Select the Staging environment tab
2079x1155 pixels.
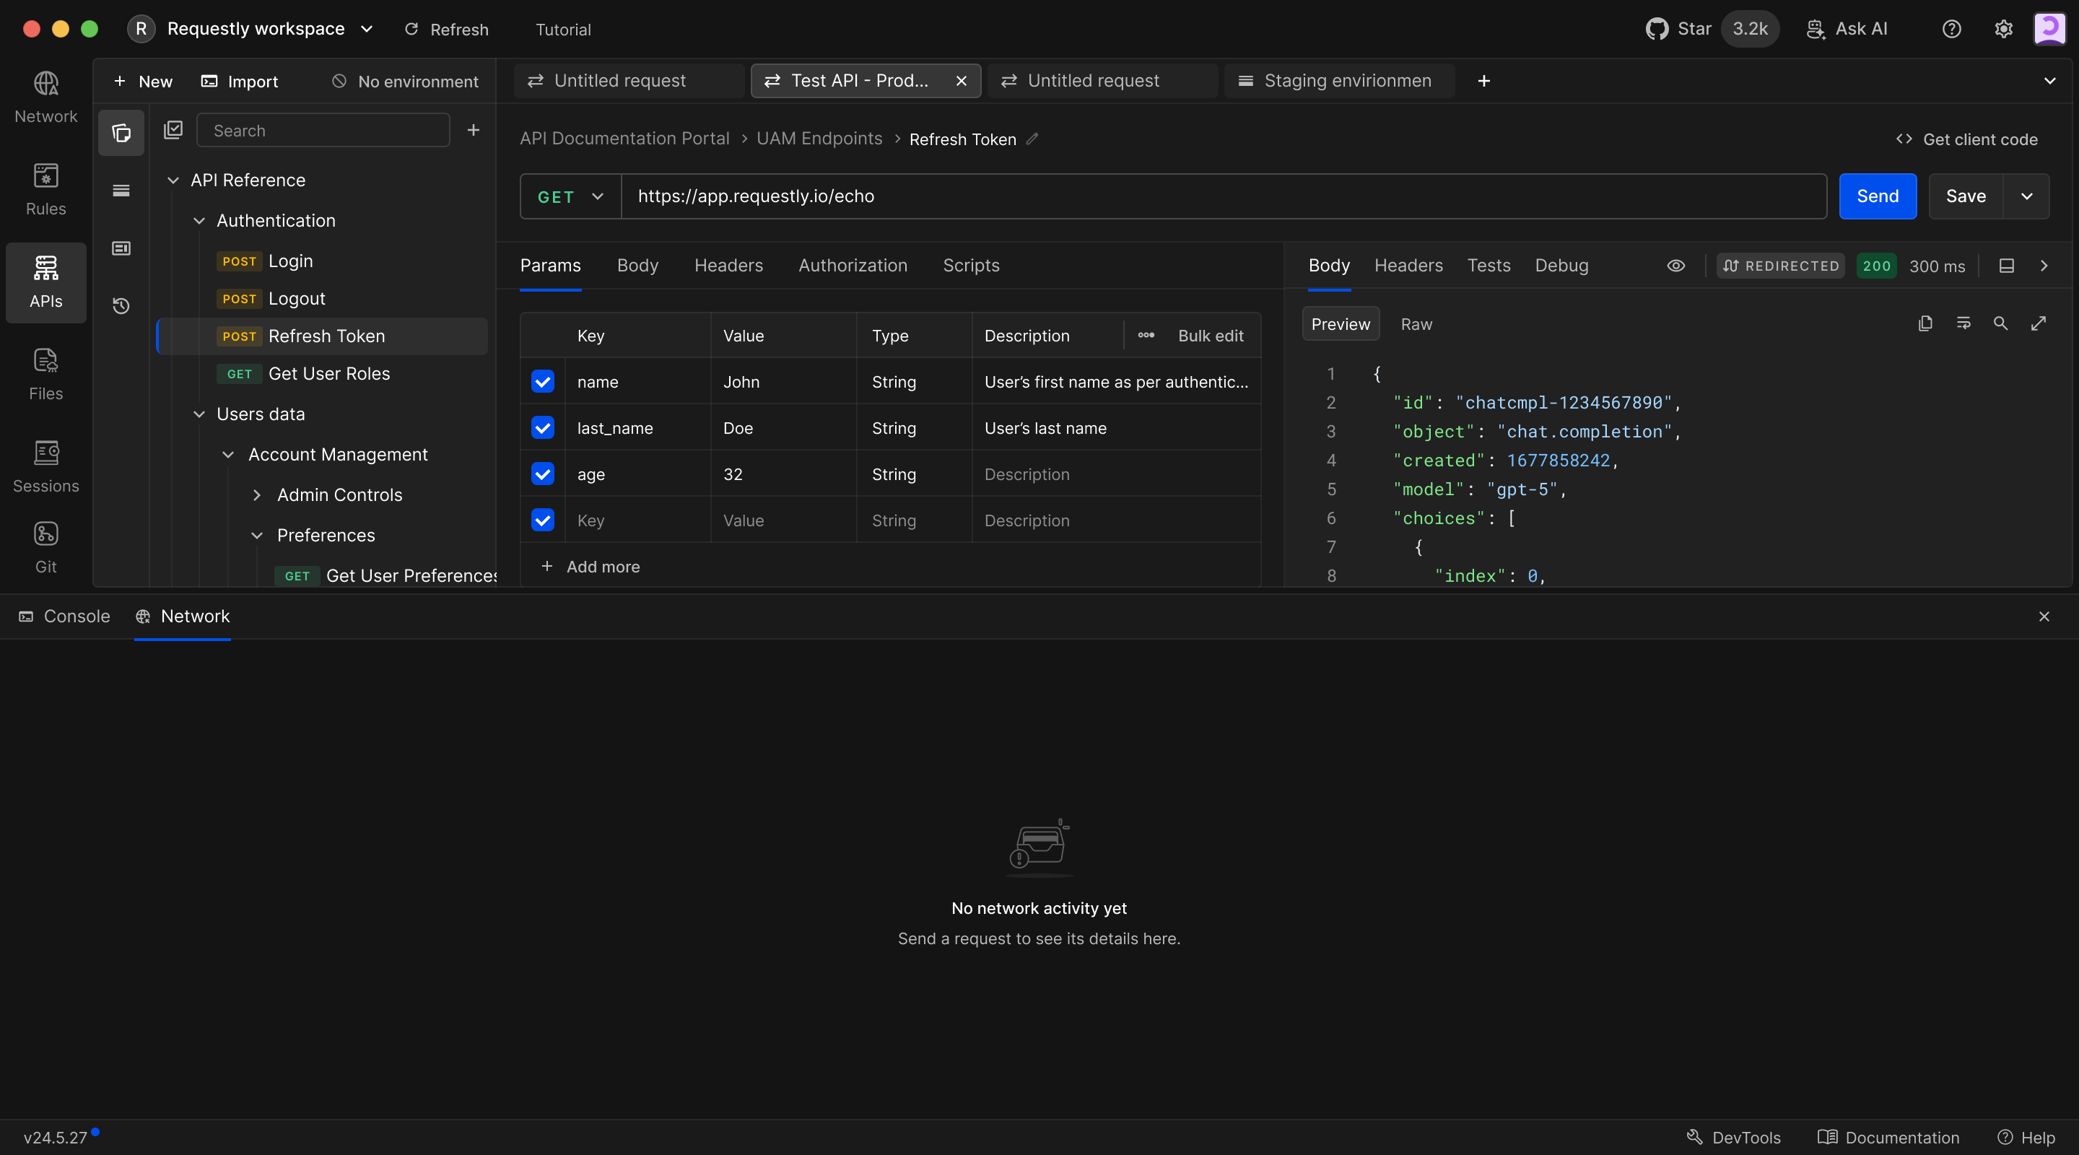1340,81
